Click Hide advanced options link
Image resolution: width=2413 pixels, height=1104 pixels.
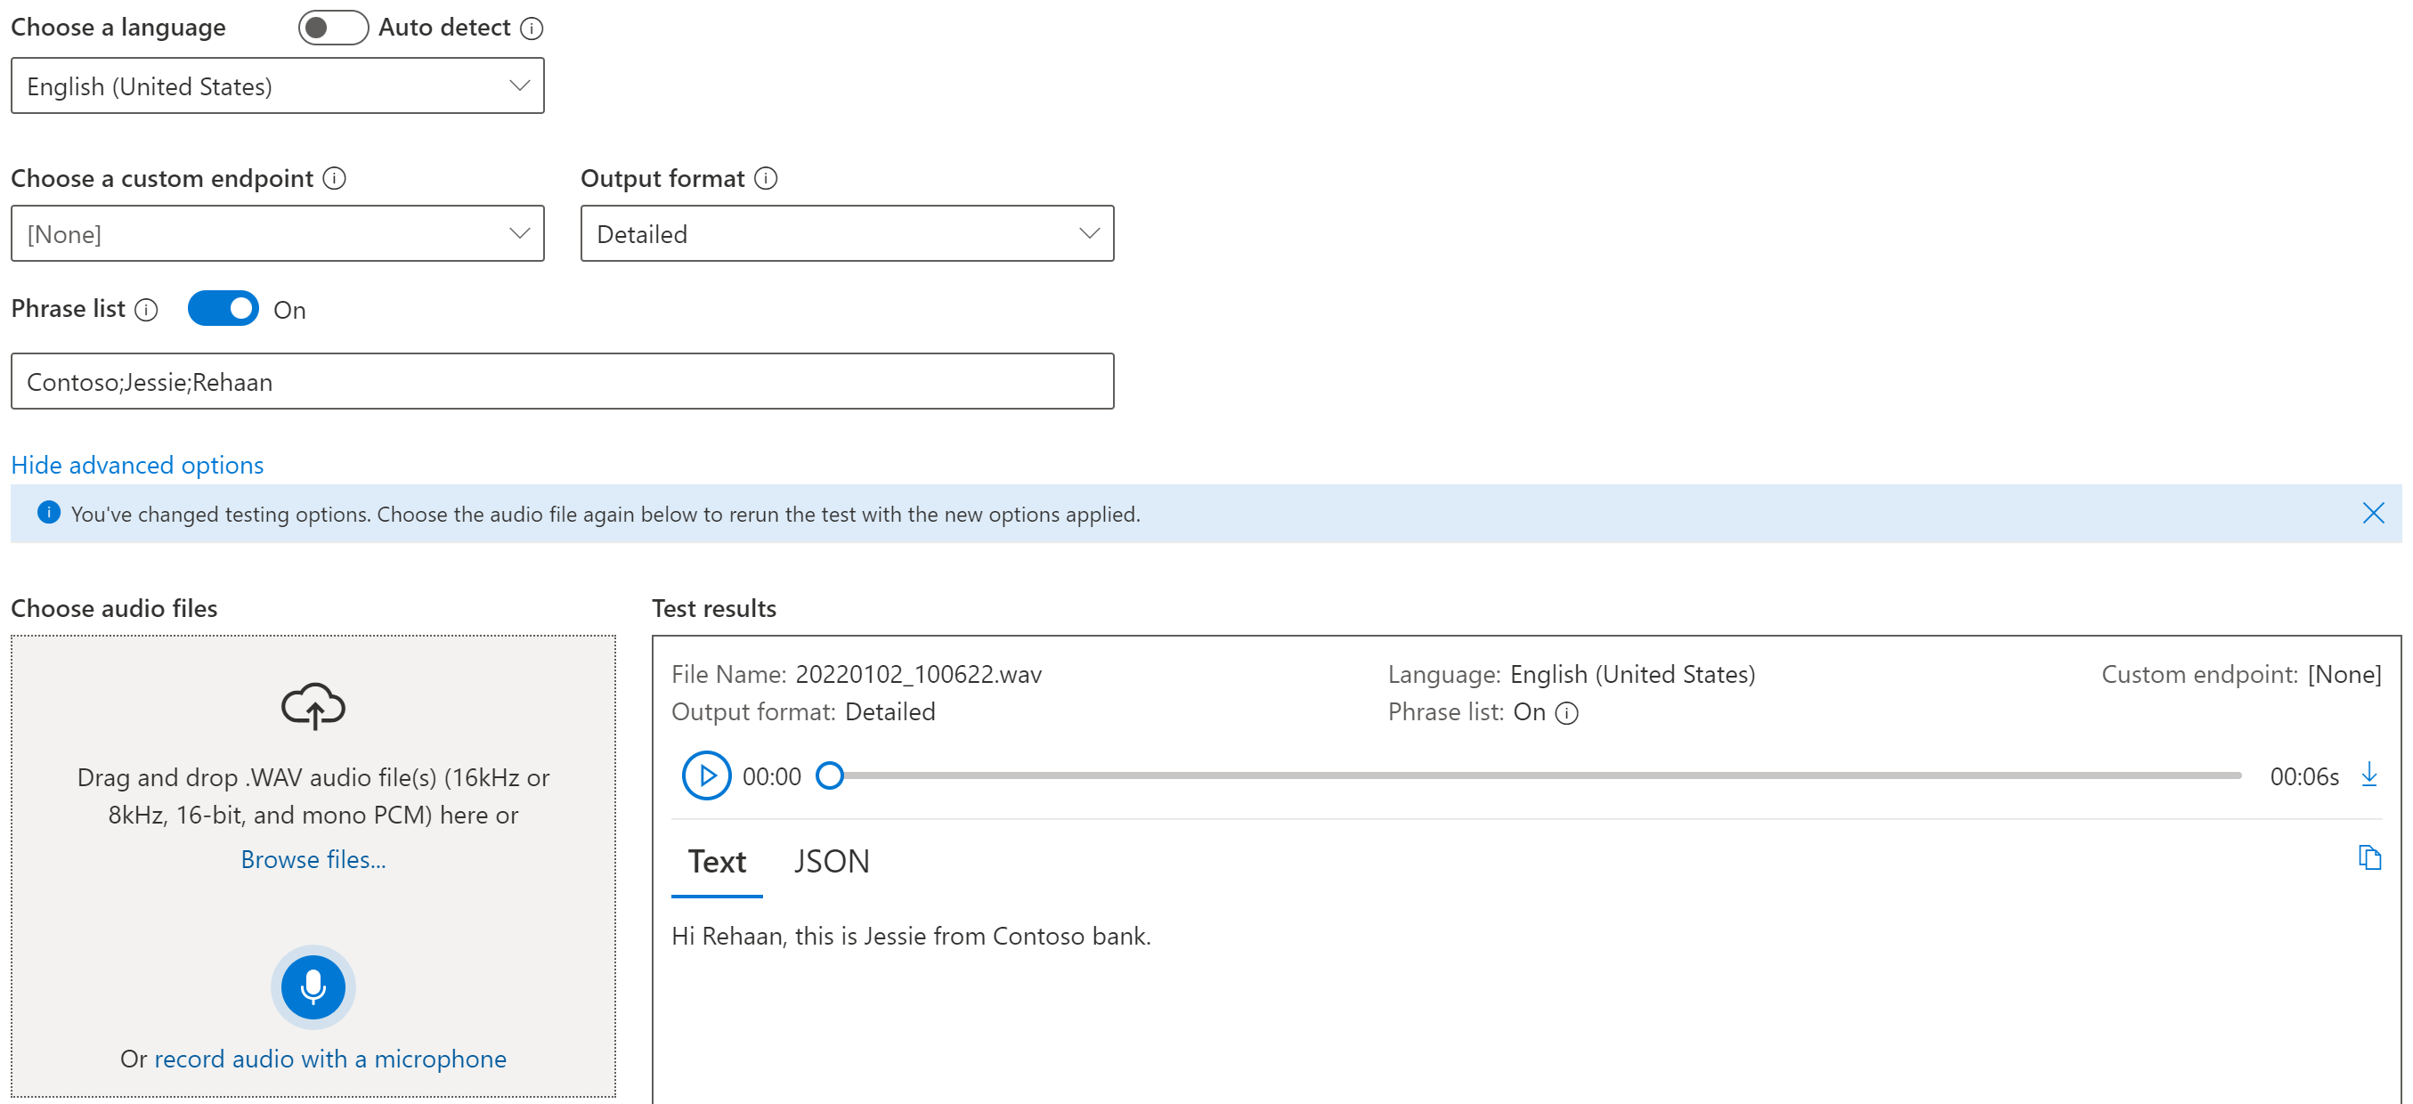tap(137, 466)
